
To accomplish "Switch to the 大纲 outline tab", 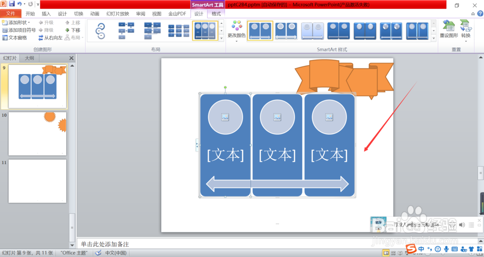I will [x=30, y=58].
